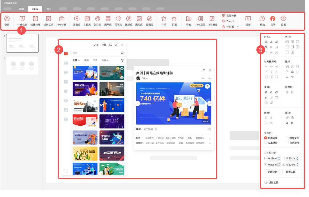Expand the 私有 dropdown
This screenshot has width=309, height=197.
(x=105, y=60)
